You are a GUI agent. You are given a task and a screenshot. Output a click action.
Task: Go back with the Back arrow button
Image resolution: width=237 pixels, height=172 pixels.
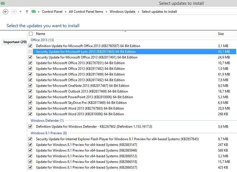6,12
